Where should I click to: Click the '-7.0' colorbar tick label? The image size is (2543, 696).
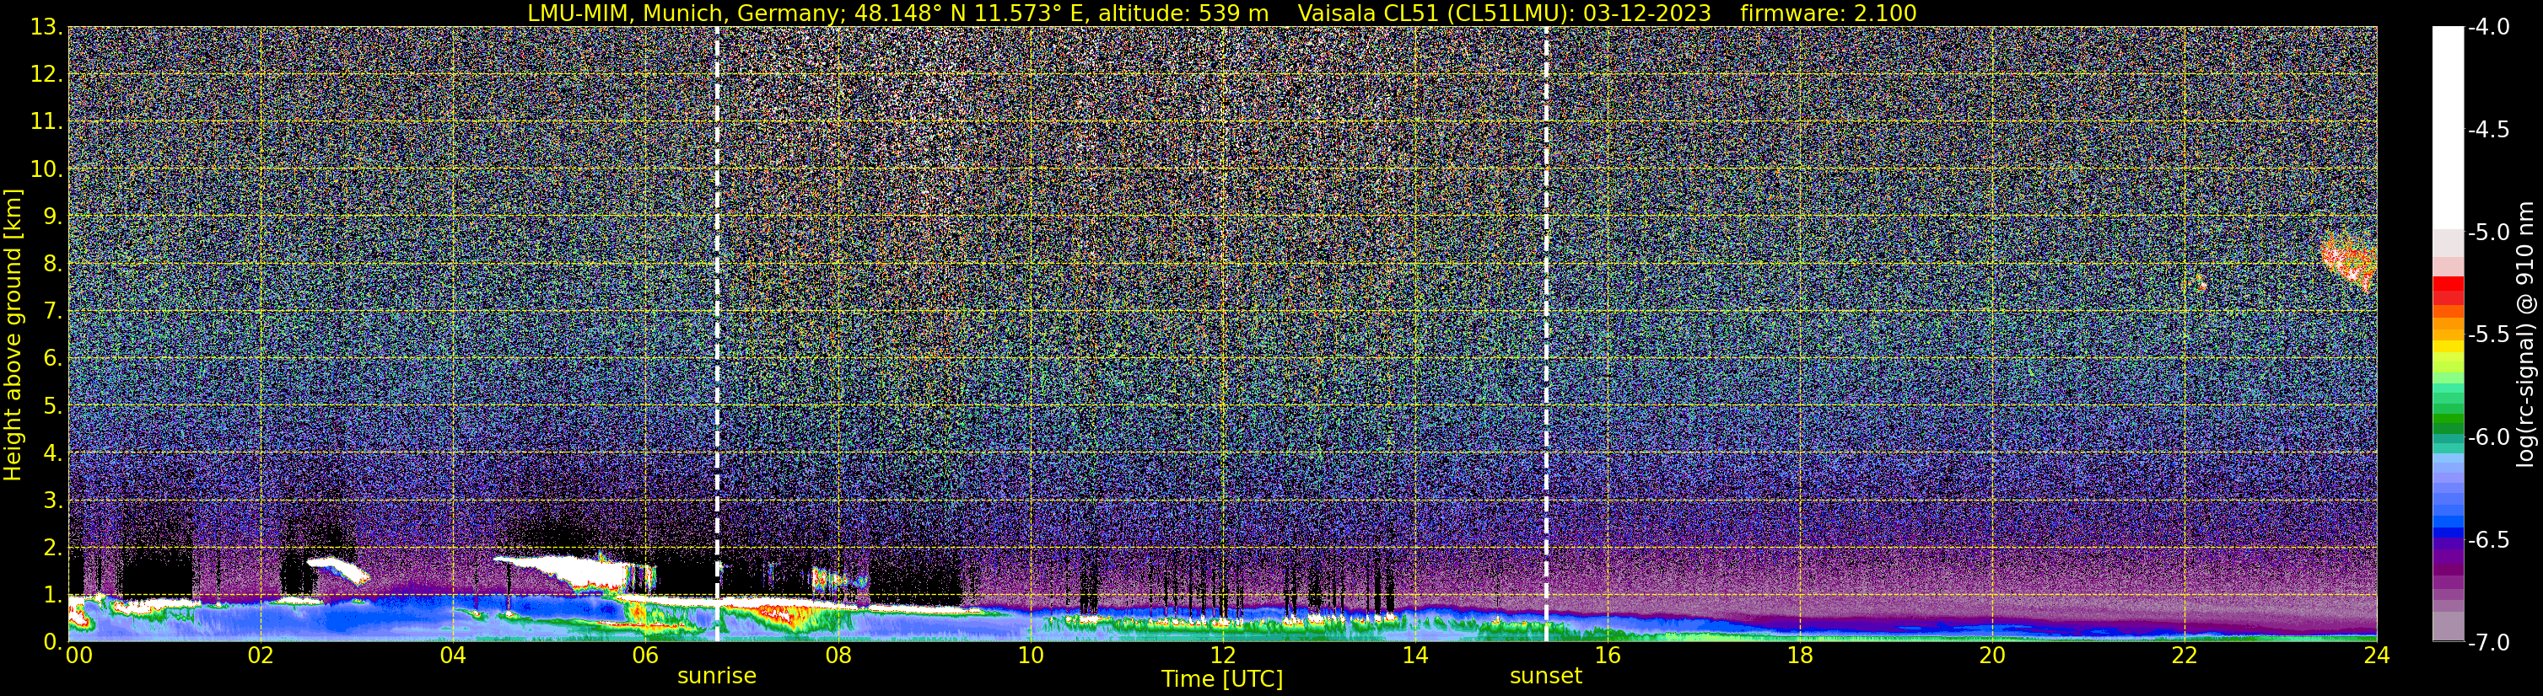click(x=2487, y=643)
